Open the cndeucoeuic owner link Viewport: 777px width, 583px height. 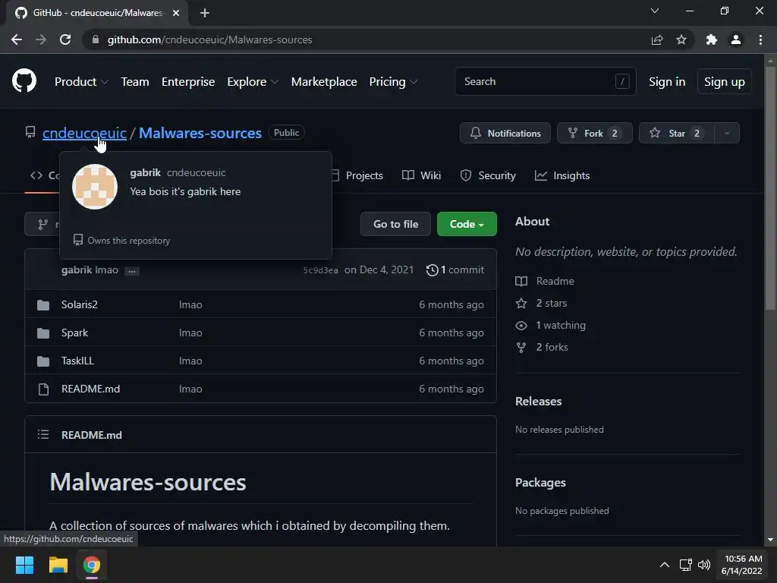(84, 133)
